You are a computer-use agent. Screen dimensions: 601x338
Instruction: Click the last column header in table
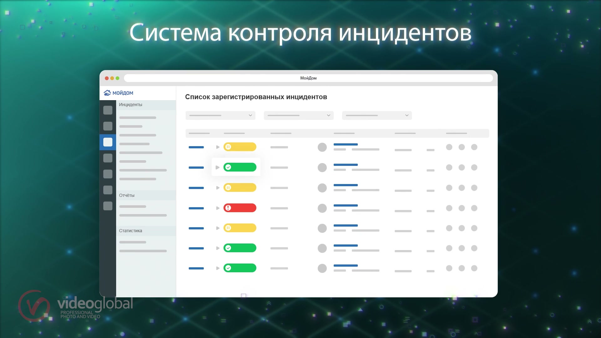(456, 133)
